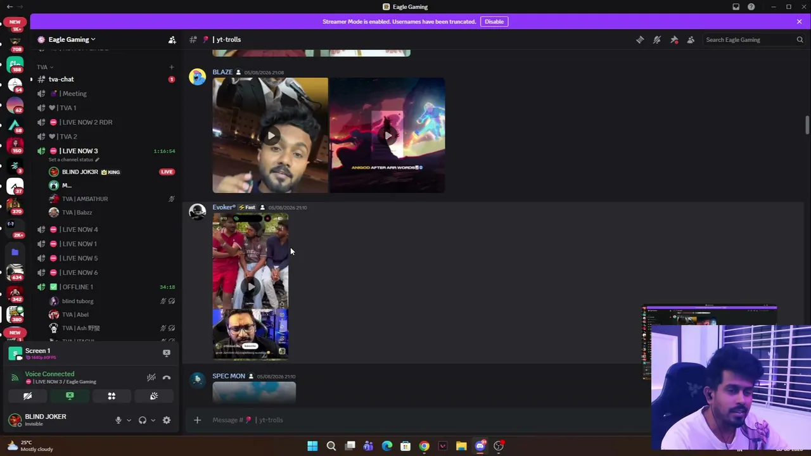The width and height of the screenshot is (811, 456).
Task: Open File Explorer from the taskbar
Action: point(461,446)
